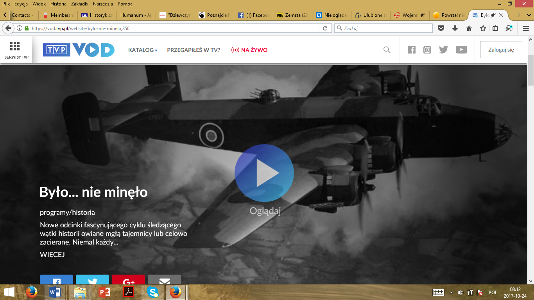Click the Zaloguj się button
Viewport: 534px width, 300px height.
coord(501,50)
